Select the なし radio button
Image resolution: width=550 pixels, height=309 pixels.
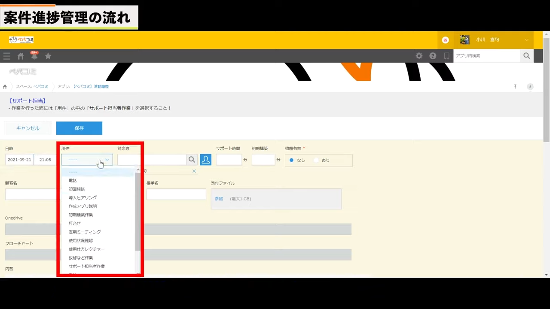pos(292,160)
